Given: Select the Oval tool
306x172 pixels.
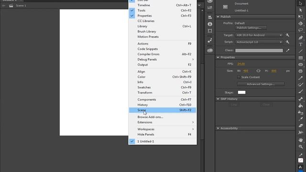Looking at the screenshot, I should coord(301,64).
